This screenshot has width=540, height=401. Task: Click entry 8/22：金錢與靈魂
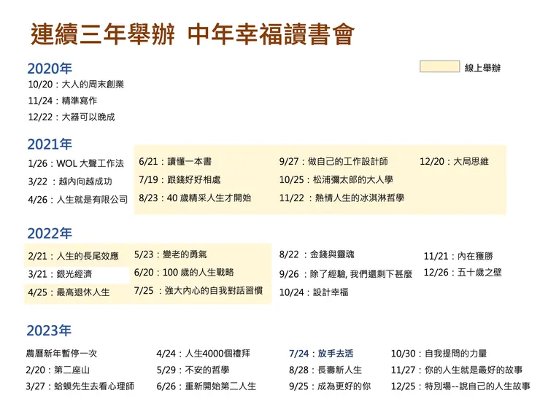317,254
